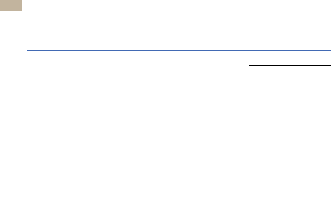Screen dimensions: 331x216
Task: Click the last right-hand sub-row of the third group
Action: [x=290, y=175]
